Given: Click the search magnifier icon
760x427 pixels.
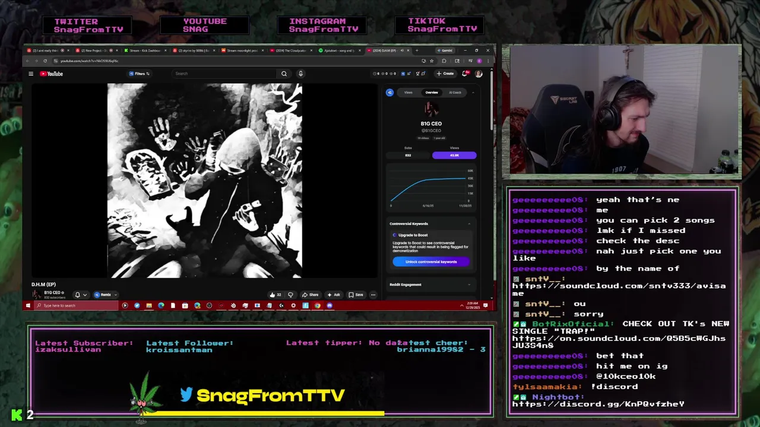Looking at the screenshot, I should (284, 74).
